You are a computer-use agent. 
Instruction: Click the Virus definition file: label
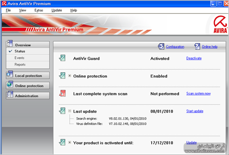(x=89, y=124)
